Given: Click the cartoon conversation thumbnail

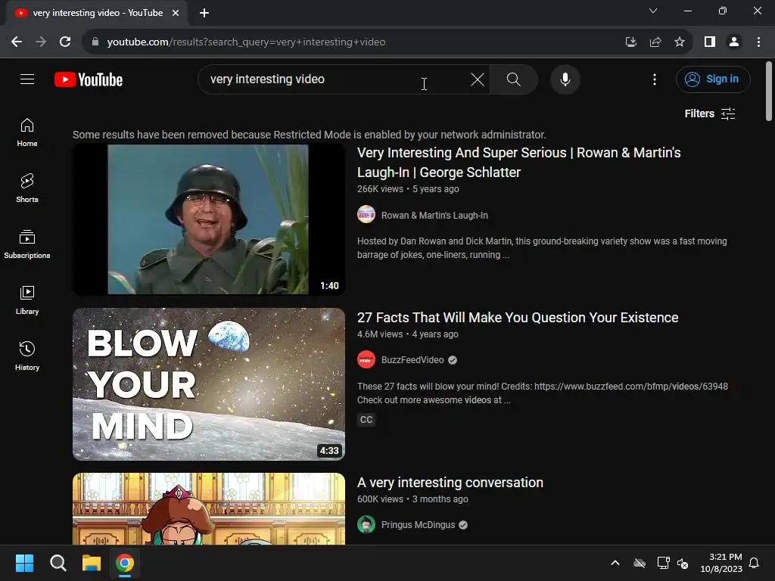Looking at the screenshot, I should point(209,509).
